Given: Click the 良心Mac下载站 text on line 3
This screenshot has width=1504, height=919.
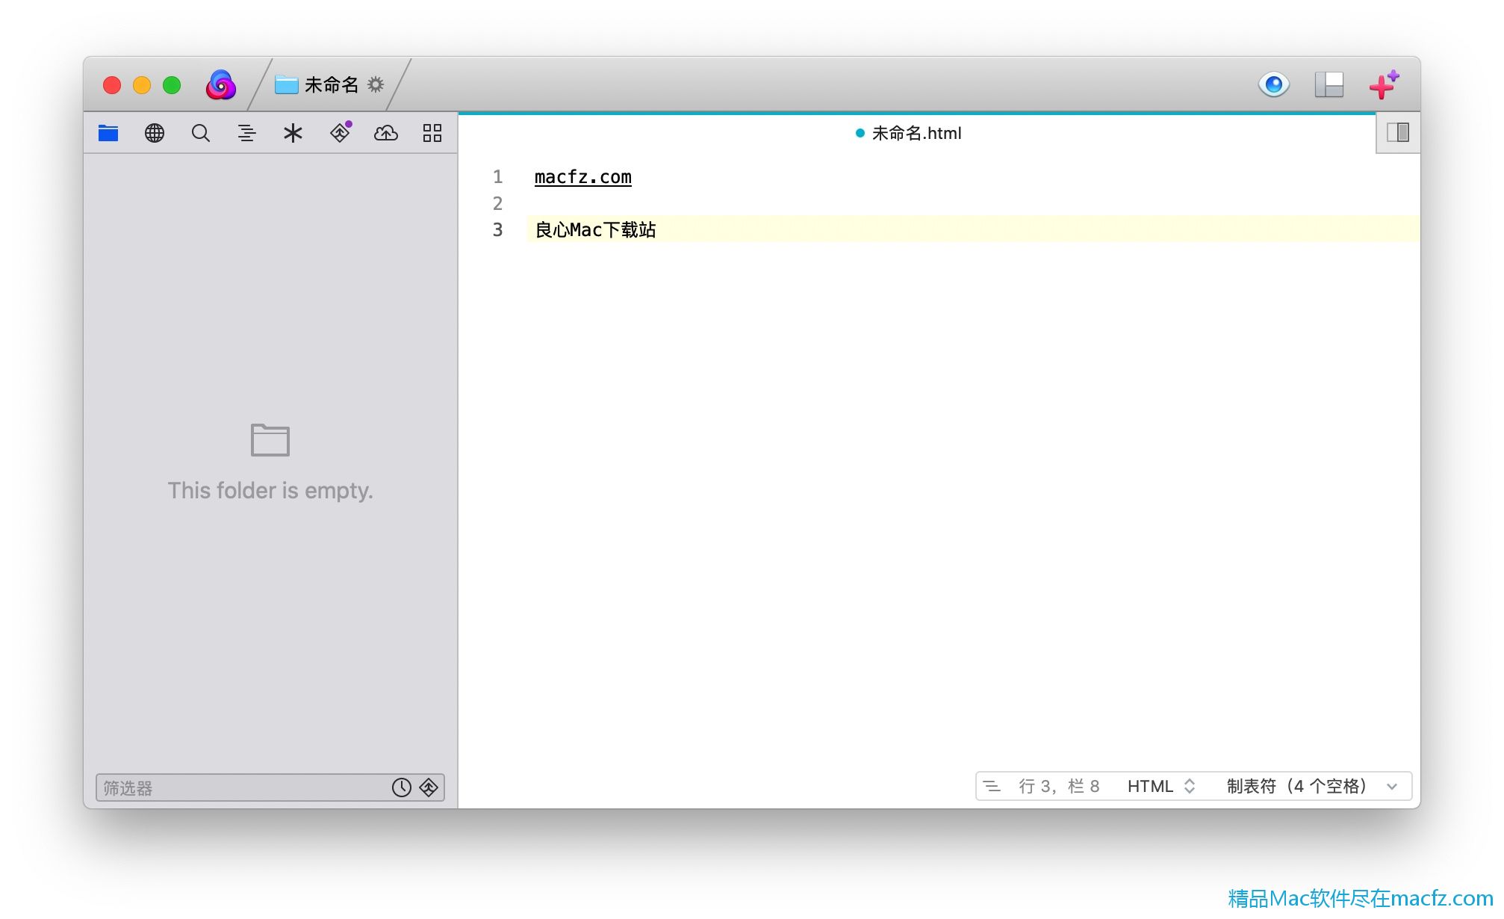Looking at the screenshot, I should [596, 229].
